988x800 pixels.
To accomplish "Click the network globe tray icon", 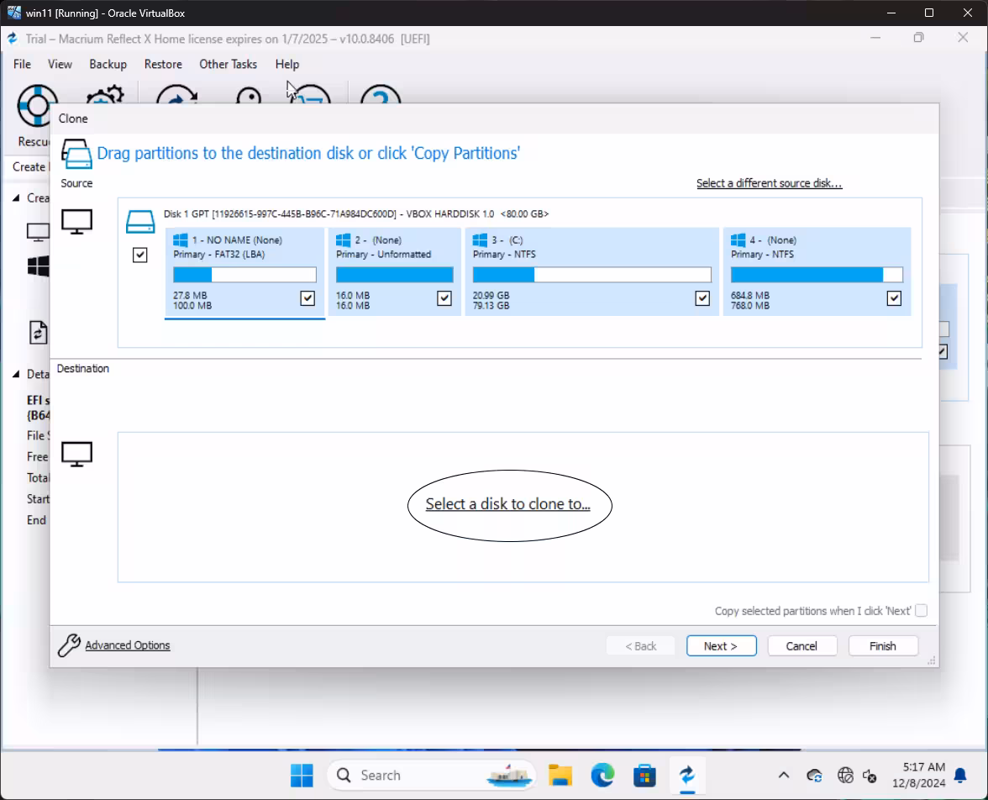I will (x=845, y=776).
